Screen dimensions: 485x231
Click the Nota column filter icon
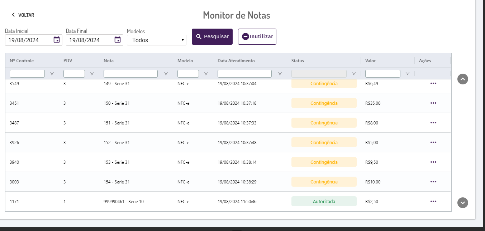(x=166, y=74)
